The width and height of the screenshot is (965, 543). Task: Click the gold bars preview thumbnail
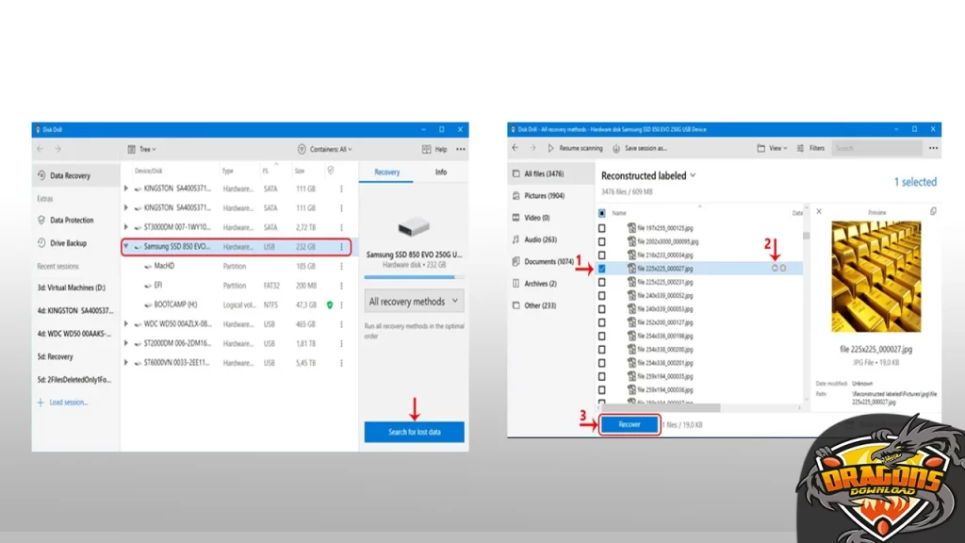[876, 277]
